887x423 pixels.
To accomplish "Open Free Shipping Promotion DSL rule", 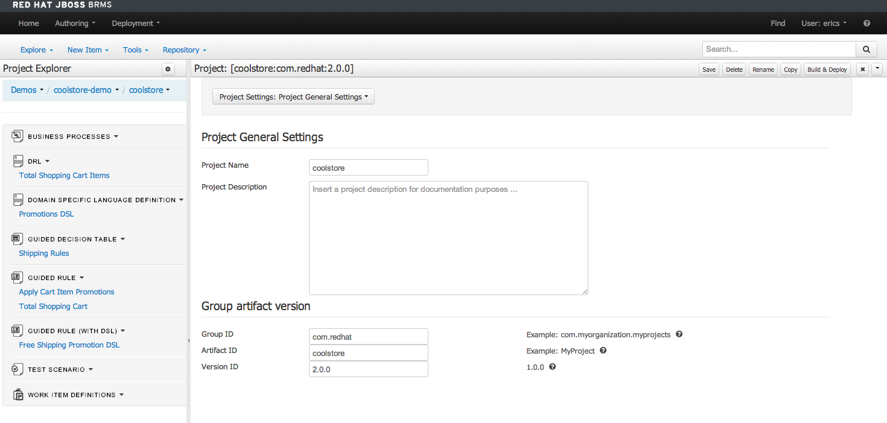I will click(x=69, y=345).
